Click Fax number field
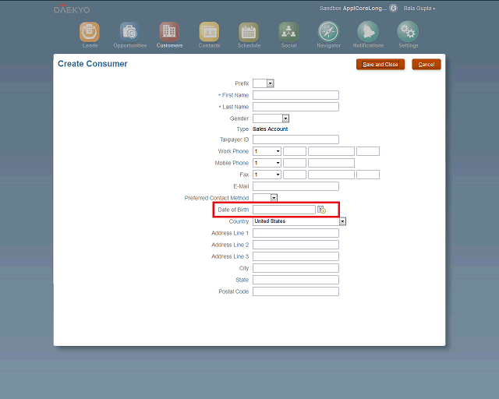Viewport: 499px width, 399px height. tap(331, 175)
